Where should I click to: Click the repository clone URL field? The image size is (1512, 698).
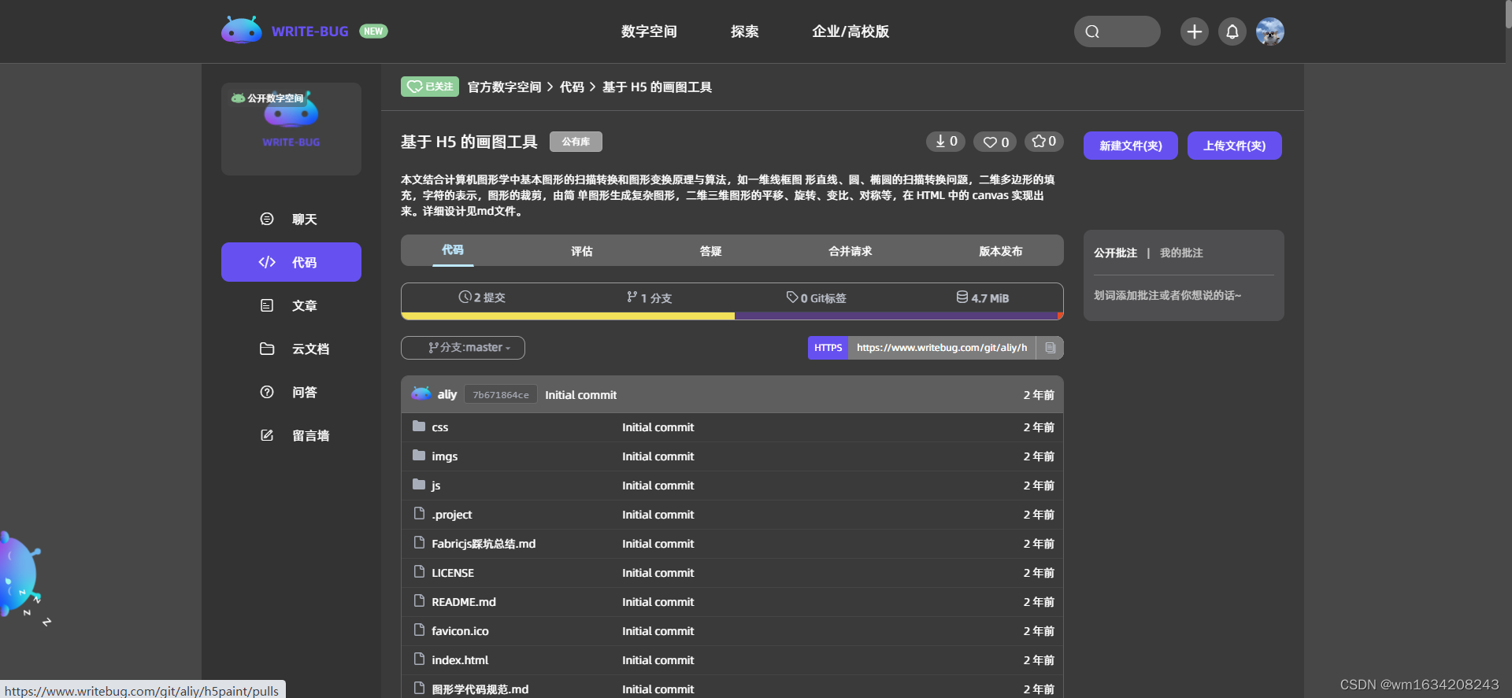coord(942,348)
